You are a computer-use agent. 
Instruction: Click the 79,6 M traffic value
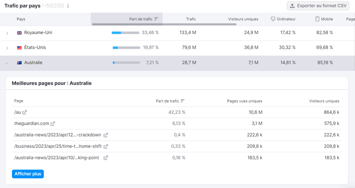click(189, 47)
